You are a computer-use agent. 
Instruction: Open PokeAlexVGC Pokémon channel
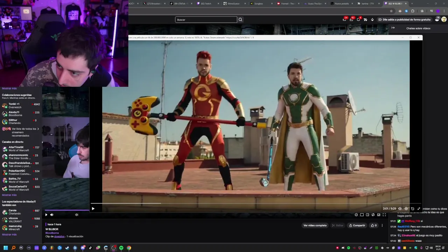point(21,172)
